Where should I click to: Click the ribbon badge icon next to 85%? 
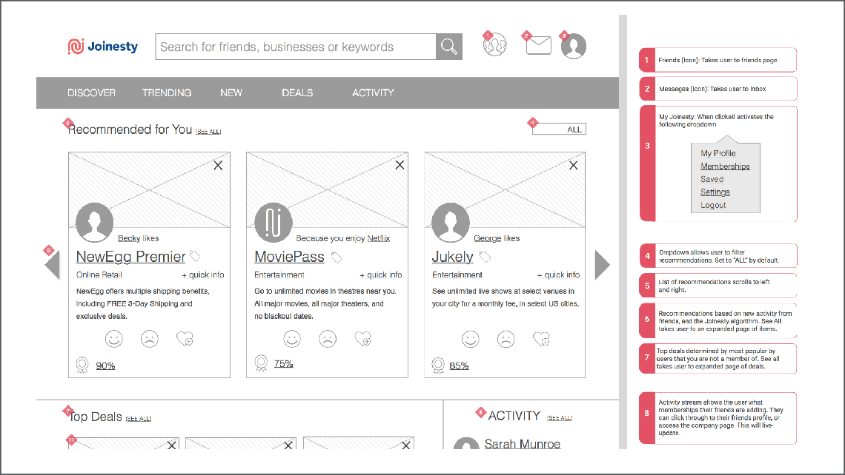[x=438, y=365]
